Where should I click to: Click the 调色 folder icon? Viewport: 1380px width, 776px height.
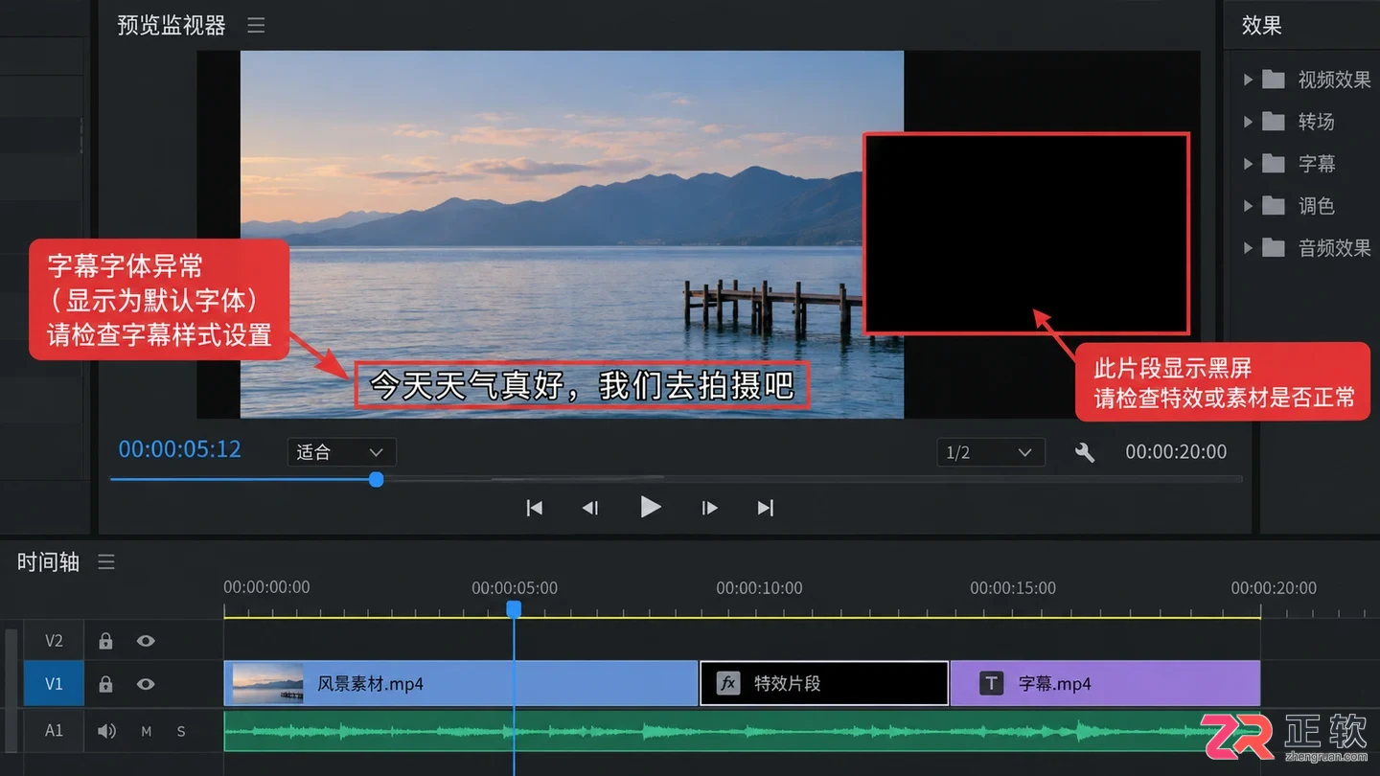1274,206
